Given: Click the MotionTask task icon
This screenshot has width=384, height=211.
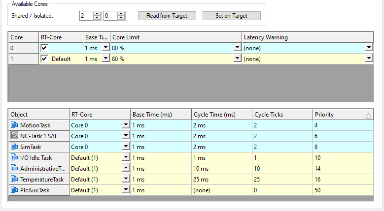Looking at the screenshot, I should 14,125.
